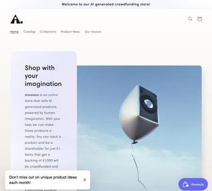The image size is (212, 191).
Task: Open the search magnifier icon
Action: point(190,19)
